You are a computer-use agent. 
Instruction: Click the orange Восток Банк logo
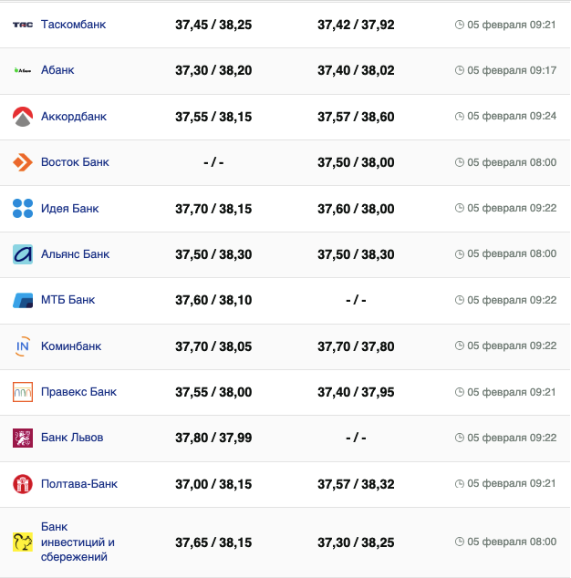click(x=23, y=162)
